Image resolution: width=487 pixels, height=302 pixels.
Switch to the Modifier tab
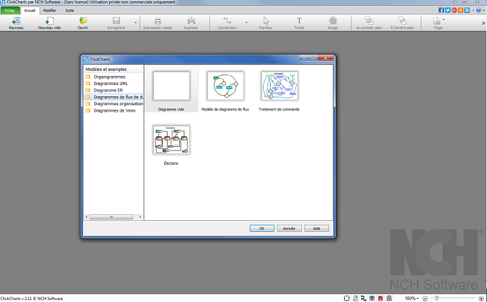pyautogui.click(x=50, y=10)
